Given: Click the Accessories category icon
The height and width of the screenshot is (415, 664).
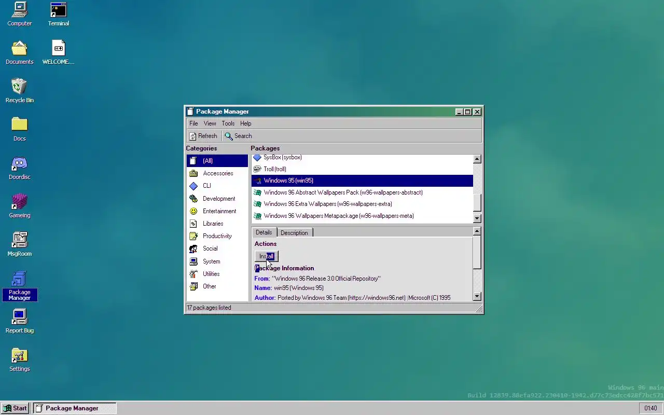Looking at the screenshot, I should coord(193,173).
